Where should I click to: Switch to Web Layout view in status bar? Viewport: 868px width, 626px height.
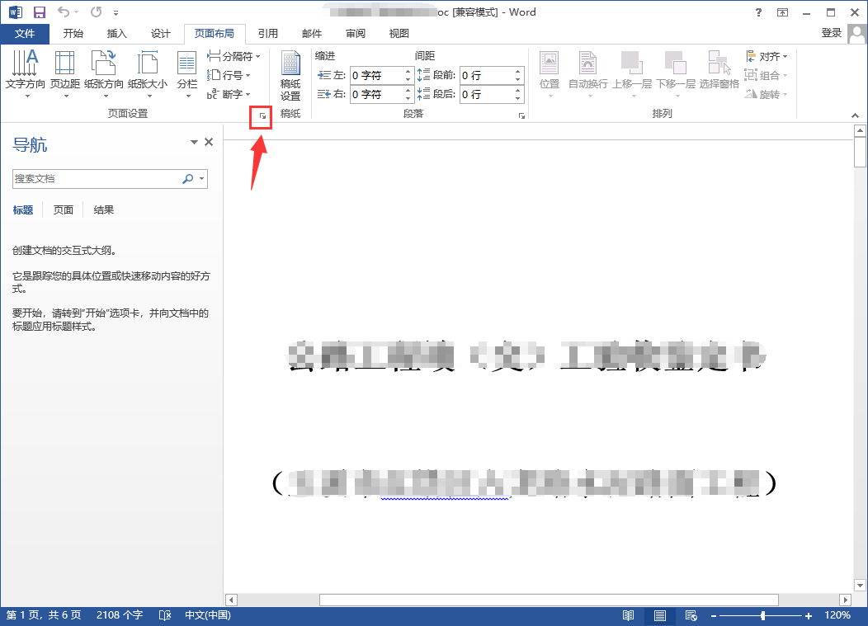click(691, 615)
